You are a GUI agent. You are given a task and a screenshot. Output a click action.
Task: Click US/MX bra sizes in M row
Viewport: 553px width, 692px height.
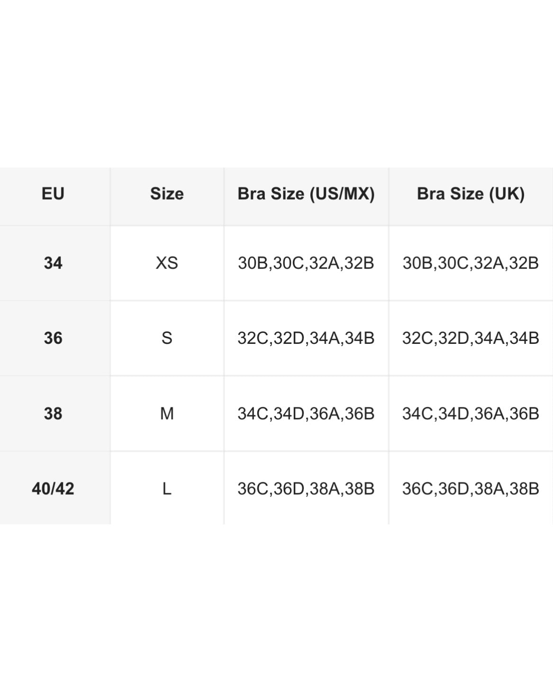(306, 414)
